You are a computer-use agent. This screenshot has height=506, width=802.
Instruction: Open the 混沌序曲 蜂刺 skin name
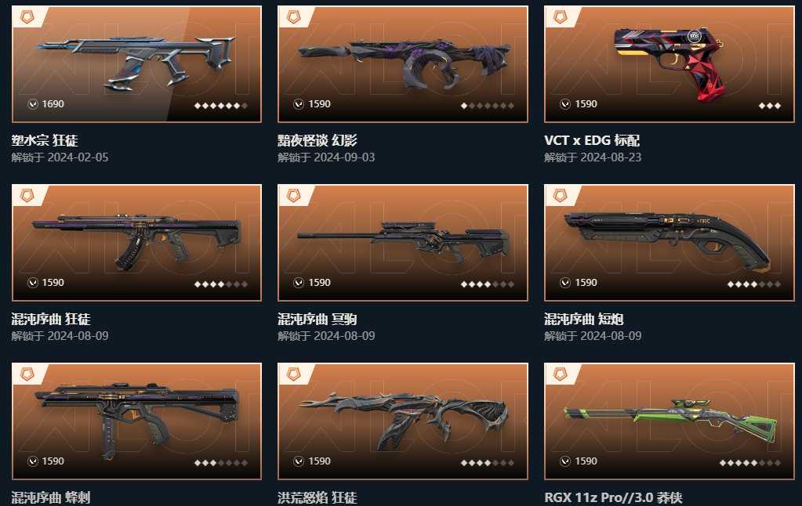51,498
